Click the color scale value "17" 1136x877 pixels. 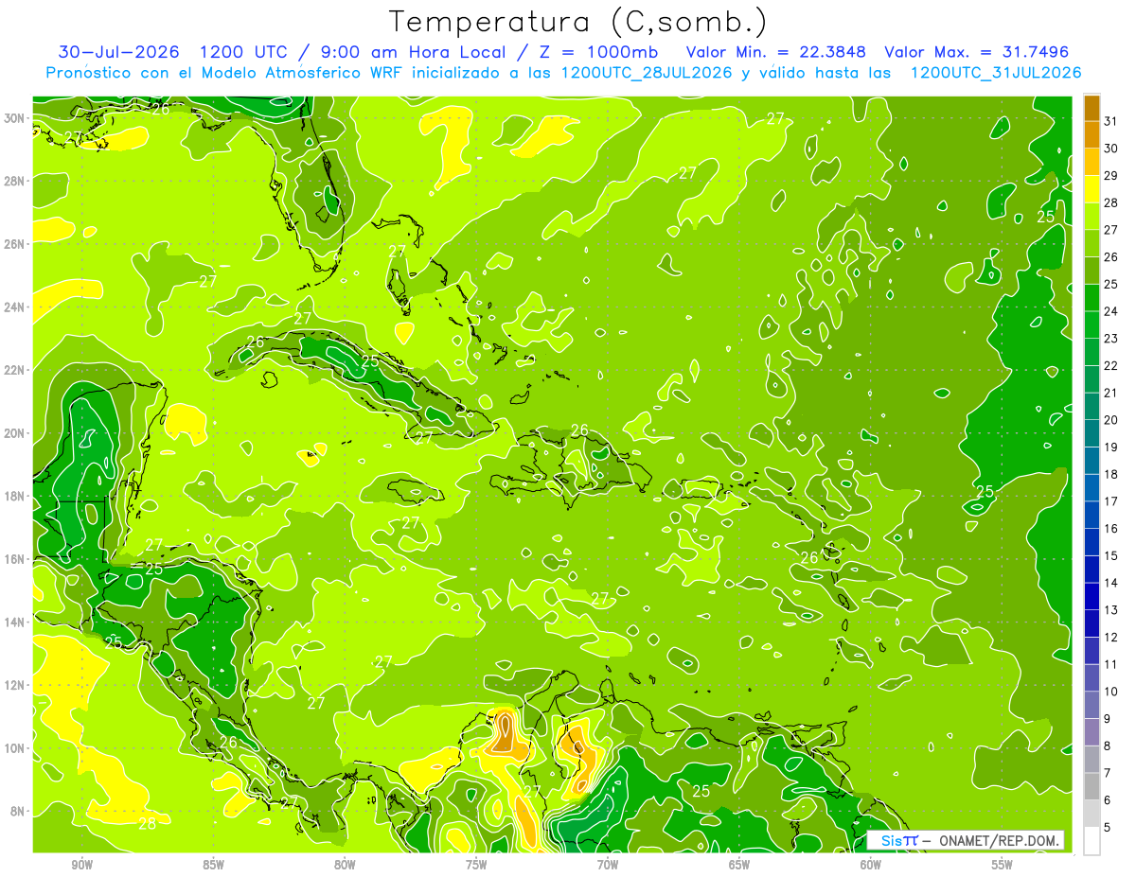(1111, 501)
